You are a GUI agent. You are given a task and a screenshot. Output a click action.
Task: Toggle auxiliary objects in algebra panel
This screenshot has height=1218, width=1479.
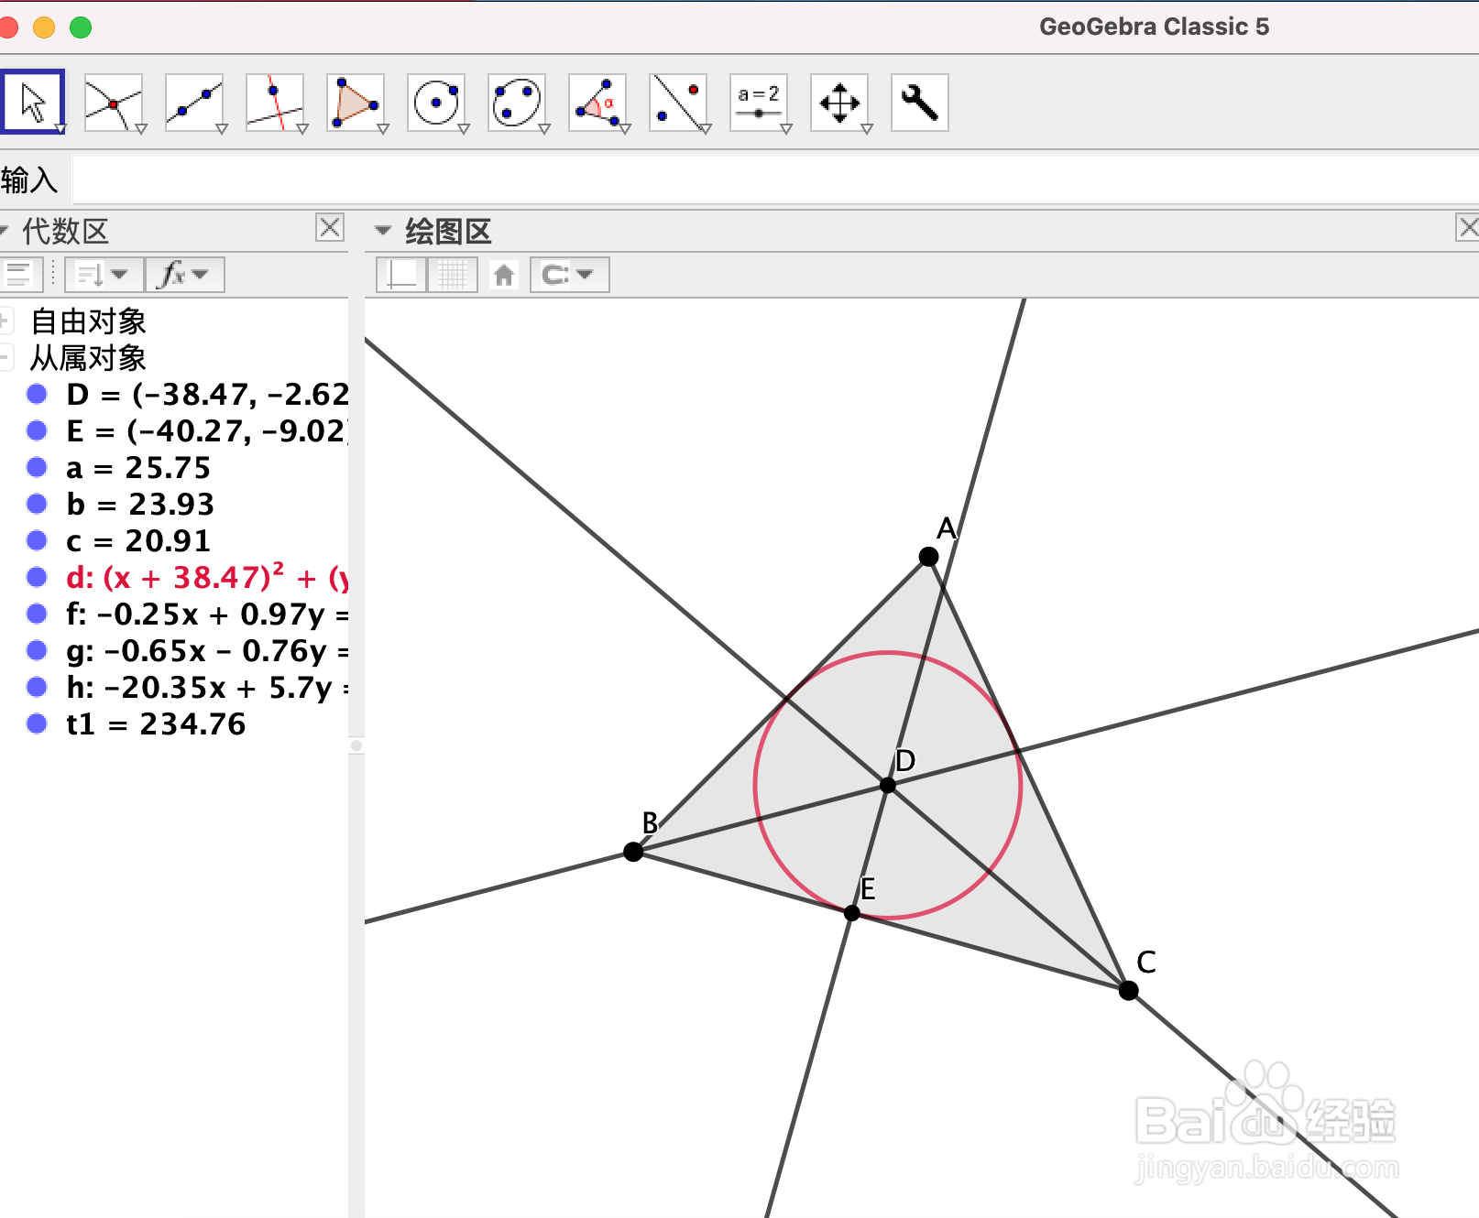20,275
